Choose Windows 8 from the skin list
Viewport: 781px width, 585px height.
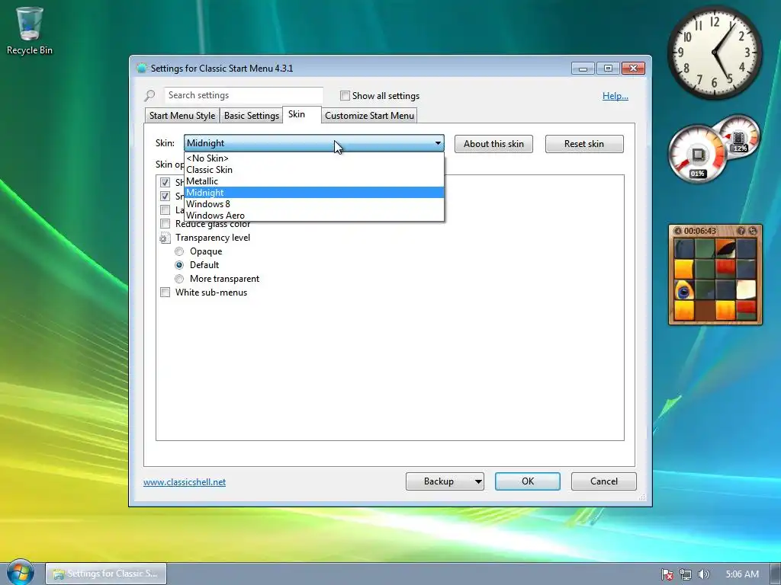click(x=313, y=204)
